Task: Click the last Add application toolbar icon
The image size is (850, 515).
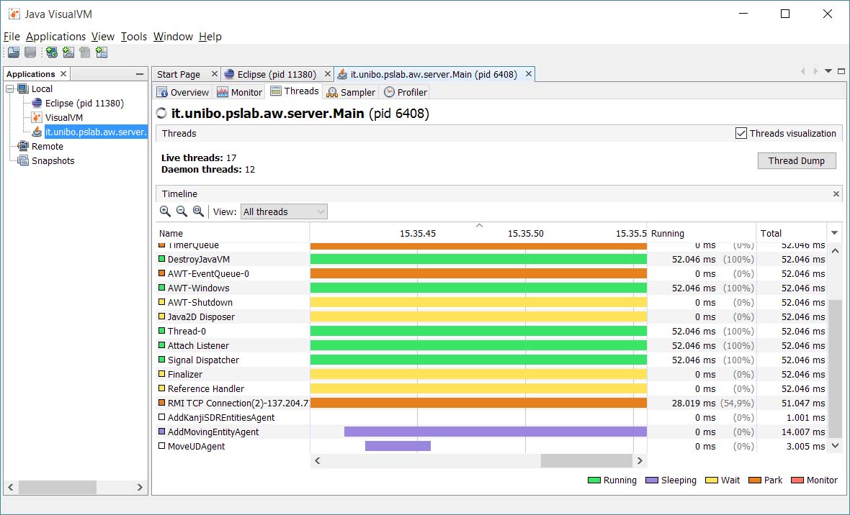Action: pyautogui.click(x=102, y=53)
